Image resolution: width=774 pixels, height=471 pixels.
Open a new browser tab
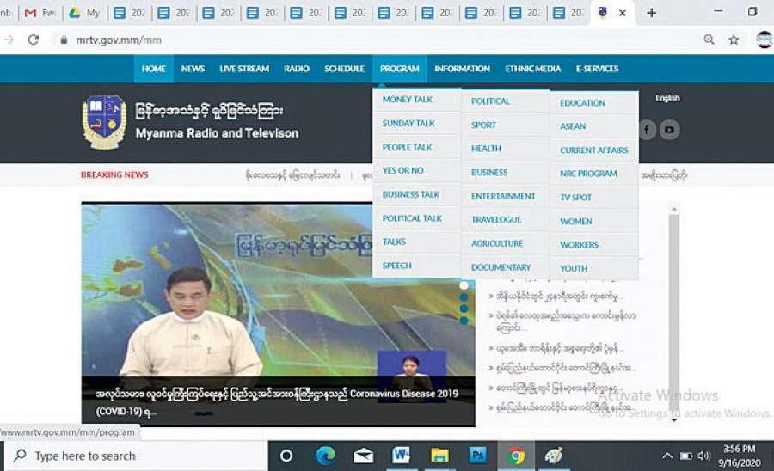[x=651, y=13]
